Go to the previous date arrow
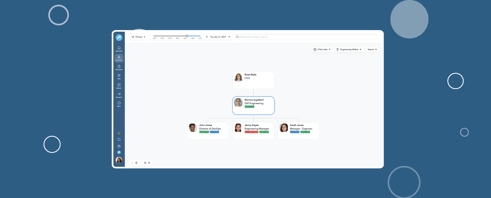This screenshot has height=198, width=491. tap(207, 37)
